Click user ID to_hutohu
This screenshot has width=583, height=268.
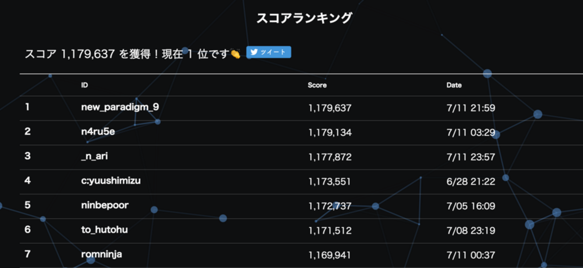coord(104,230)
